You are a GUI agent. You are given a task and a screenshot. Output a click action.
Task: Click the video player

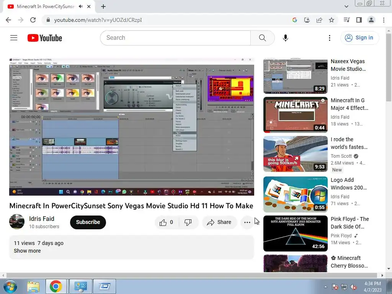tap(132, 126)
